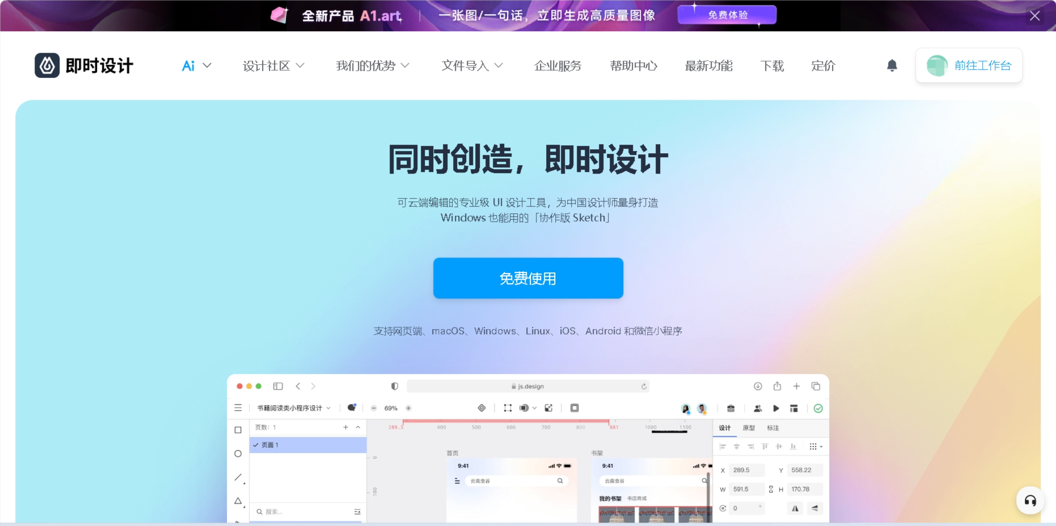This screenshot has height=526, width=1056.
Task: Click the hamburger menu in product preview
Action: [x=238, y=408]
